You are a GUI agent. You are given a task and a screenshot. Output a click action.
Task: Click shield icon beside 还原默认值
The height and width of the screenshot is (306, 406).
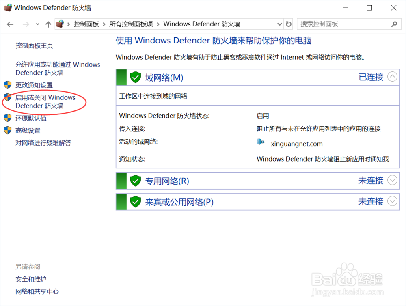[x=8, y=118]
